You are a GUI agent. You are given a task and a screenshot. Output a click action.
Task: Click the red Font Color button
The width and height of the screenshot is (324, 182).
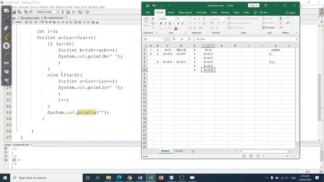176,28
